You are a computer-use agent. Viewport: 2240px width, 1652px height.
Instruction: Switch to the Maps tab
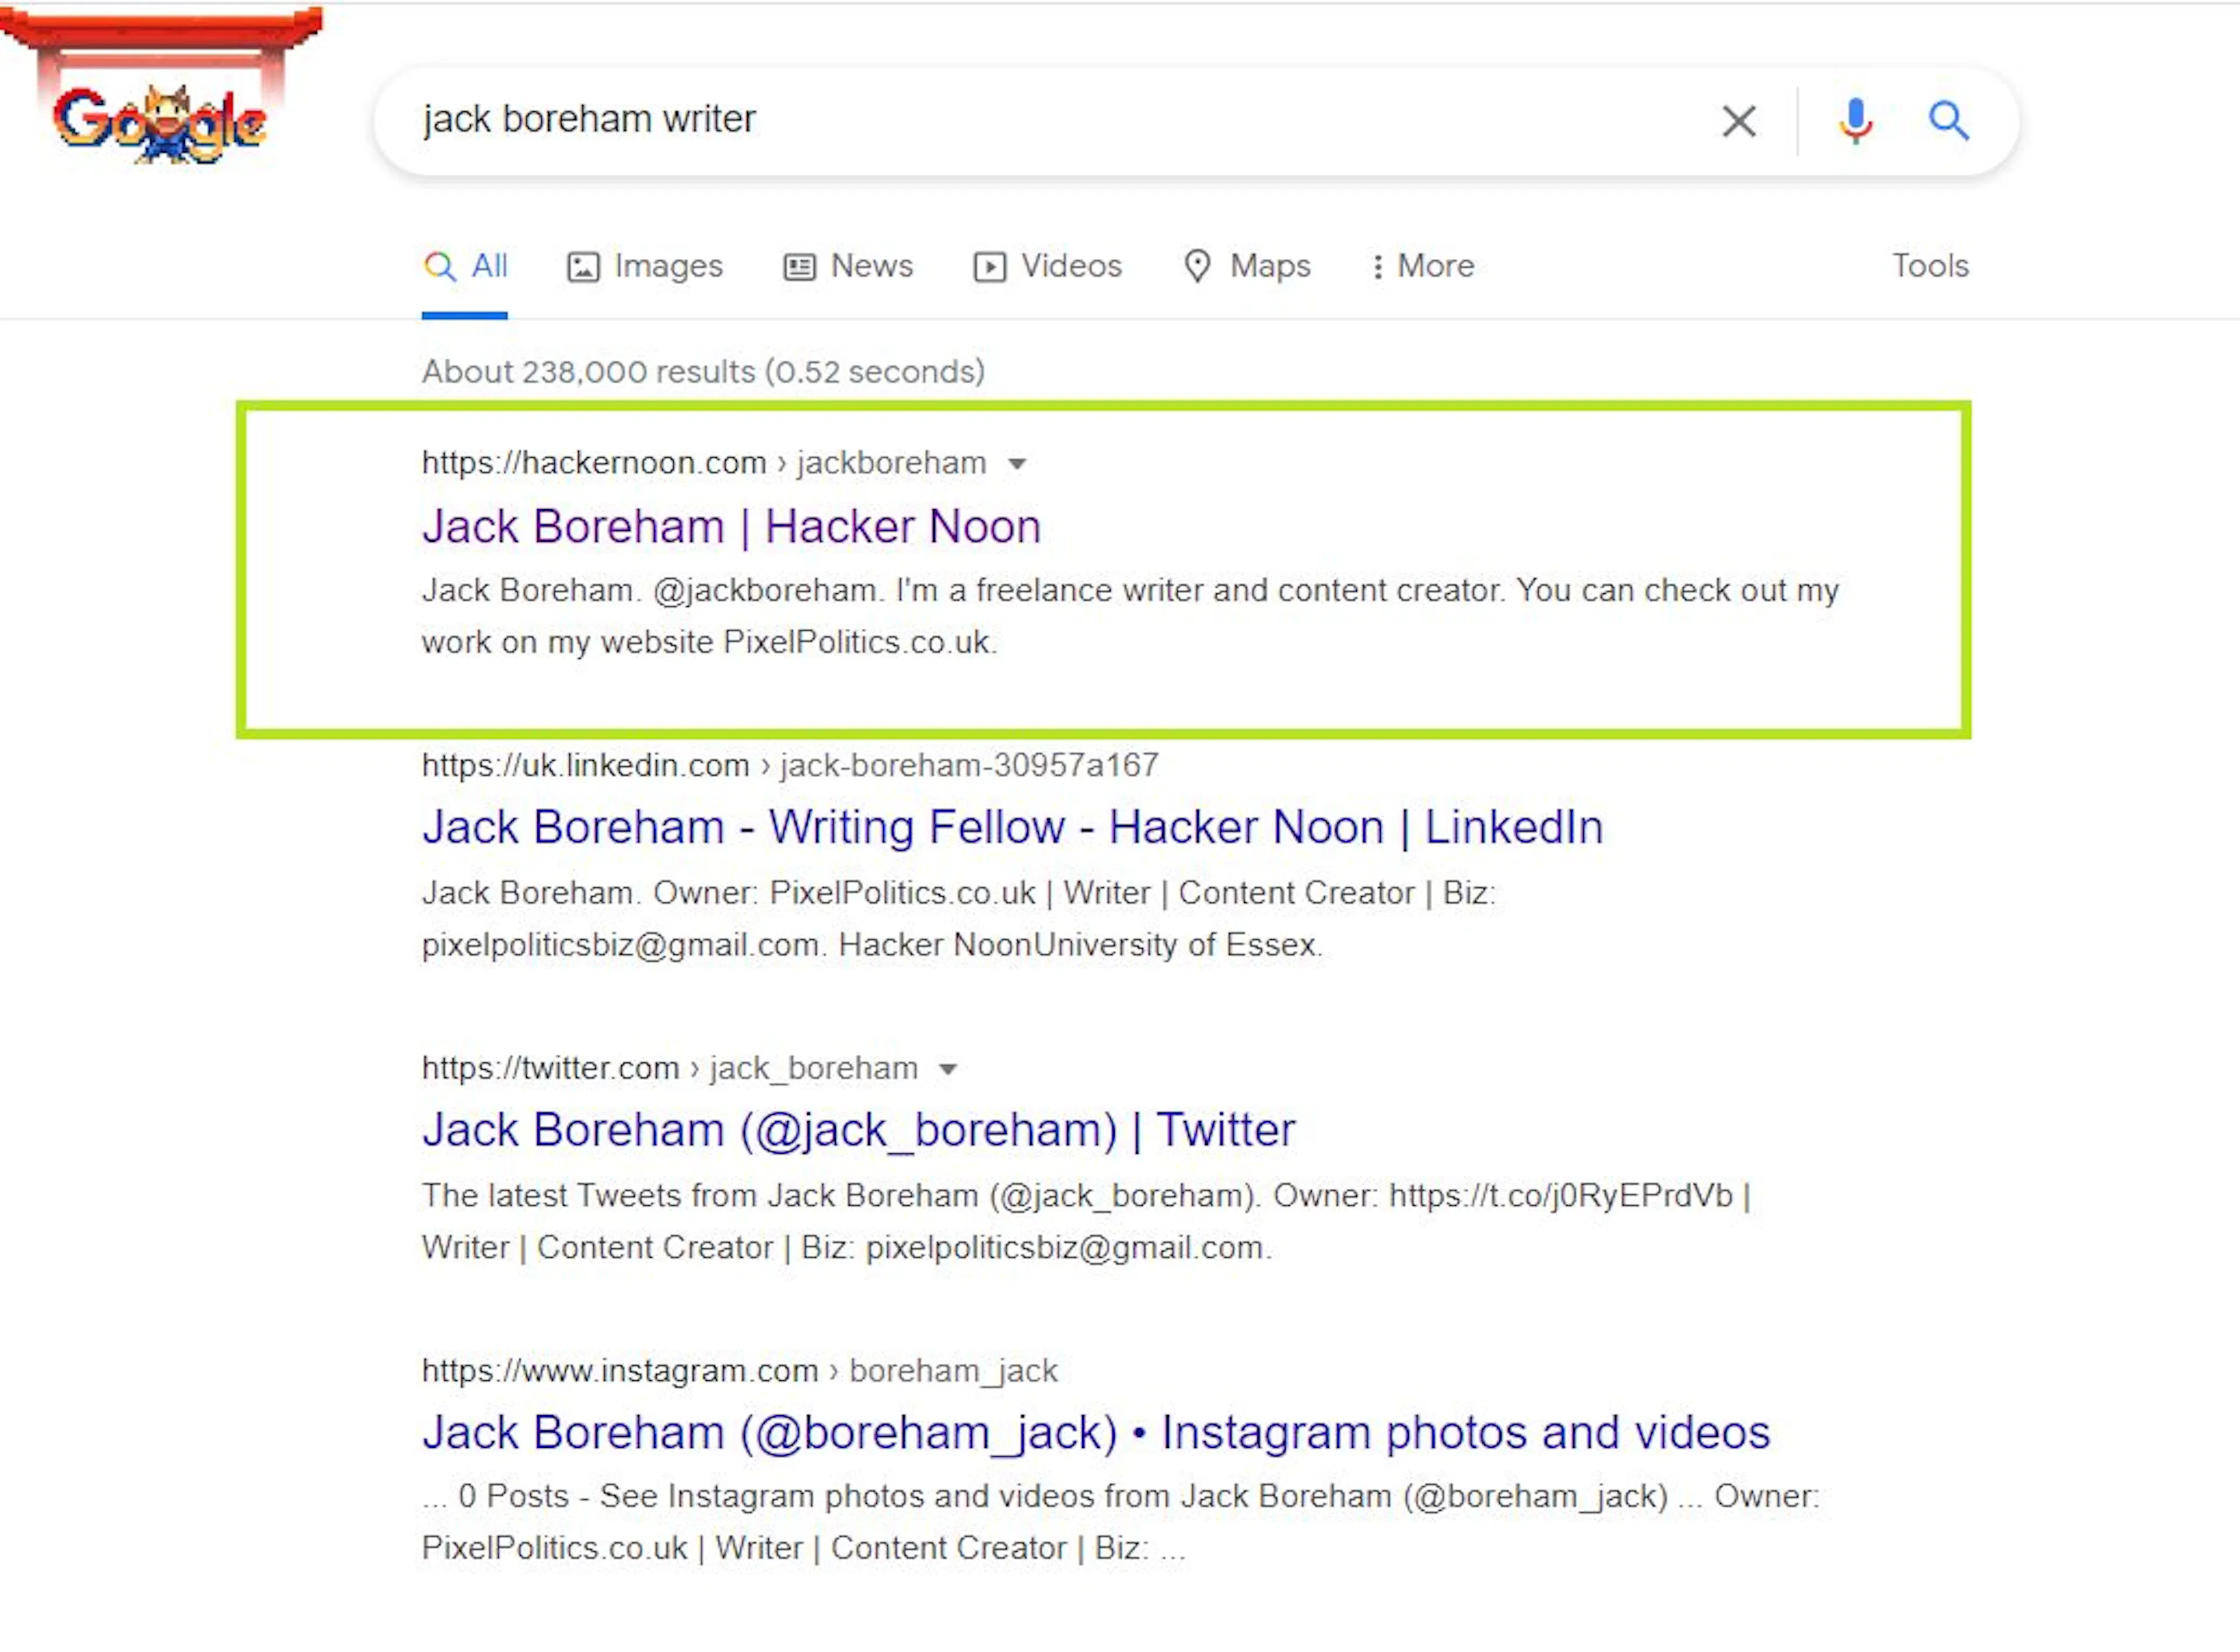pos(1246,266)
